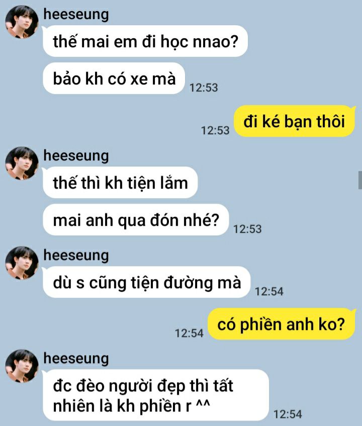Select the message 'thế mai em đi học nnao?'
Viewport: 362px width, 426px height.
145,41
